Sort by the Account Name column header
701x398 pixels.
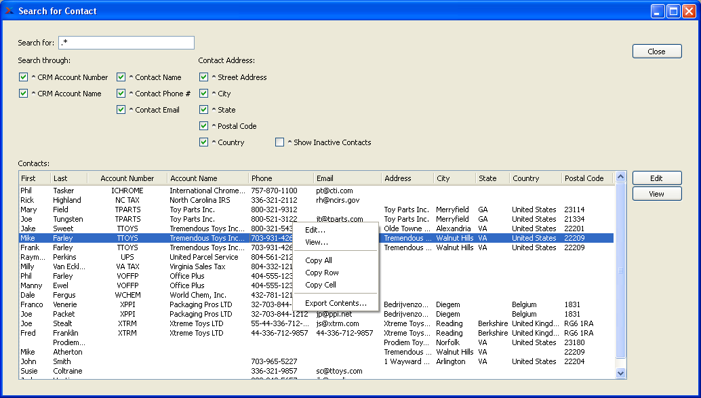[207, 178]
